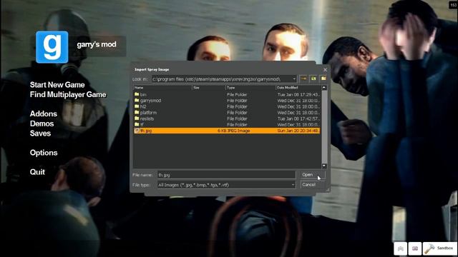Open Find Multiplayer Game
This screenshot has width=458, height=257.
[x=68, y=95]
